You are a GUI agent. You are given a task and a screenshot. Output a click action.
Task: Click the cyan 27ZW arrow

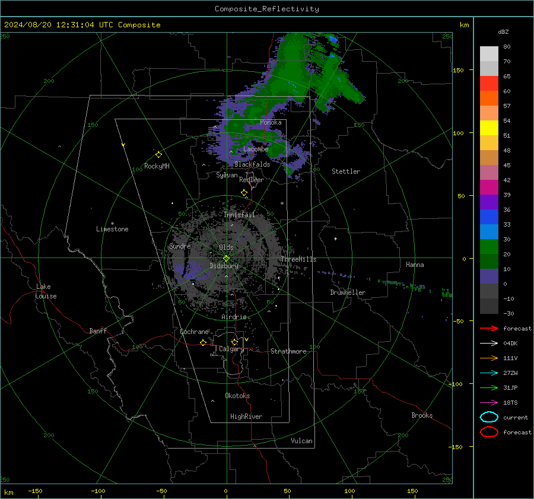[x=489, y=373]
